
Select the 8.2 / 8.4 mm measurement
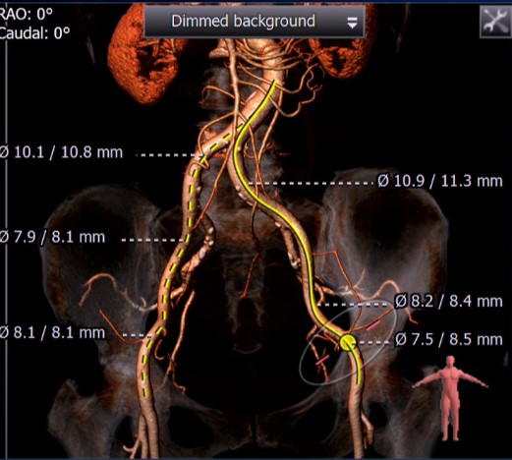tap(448, 301)
